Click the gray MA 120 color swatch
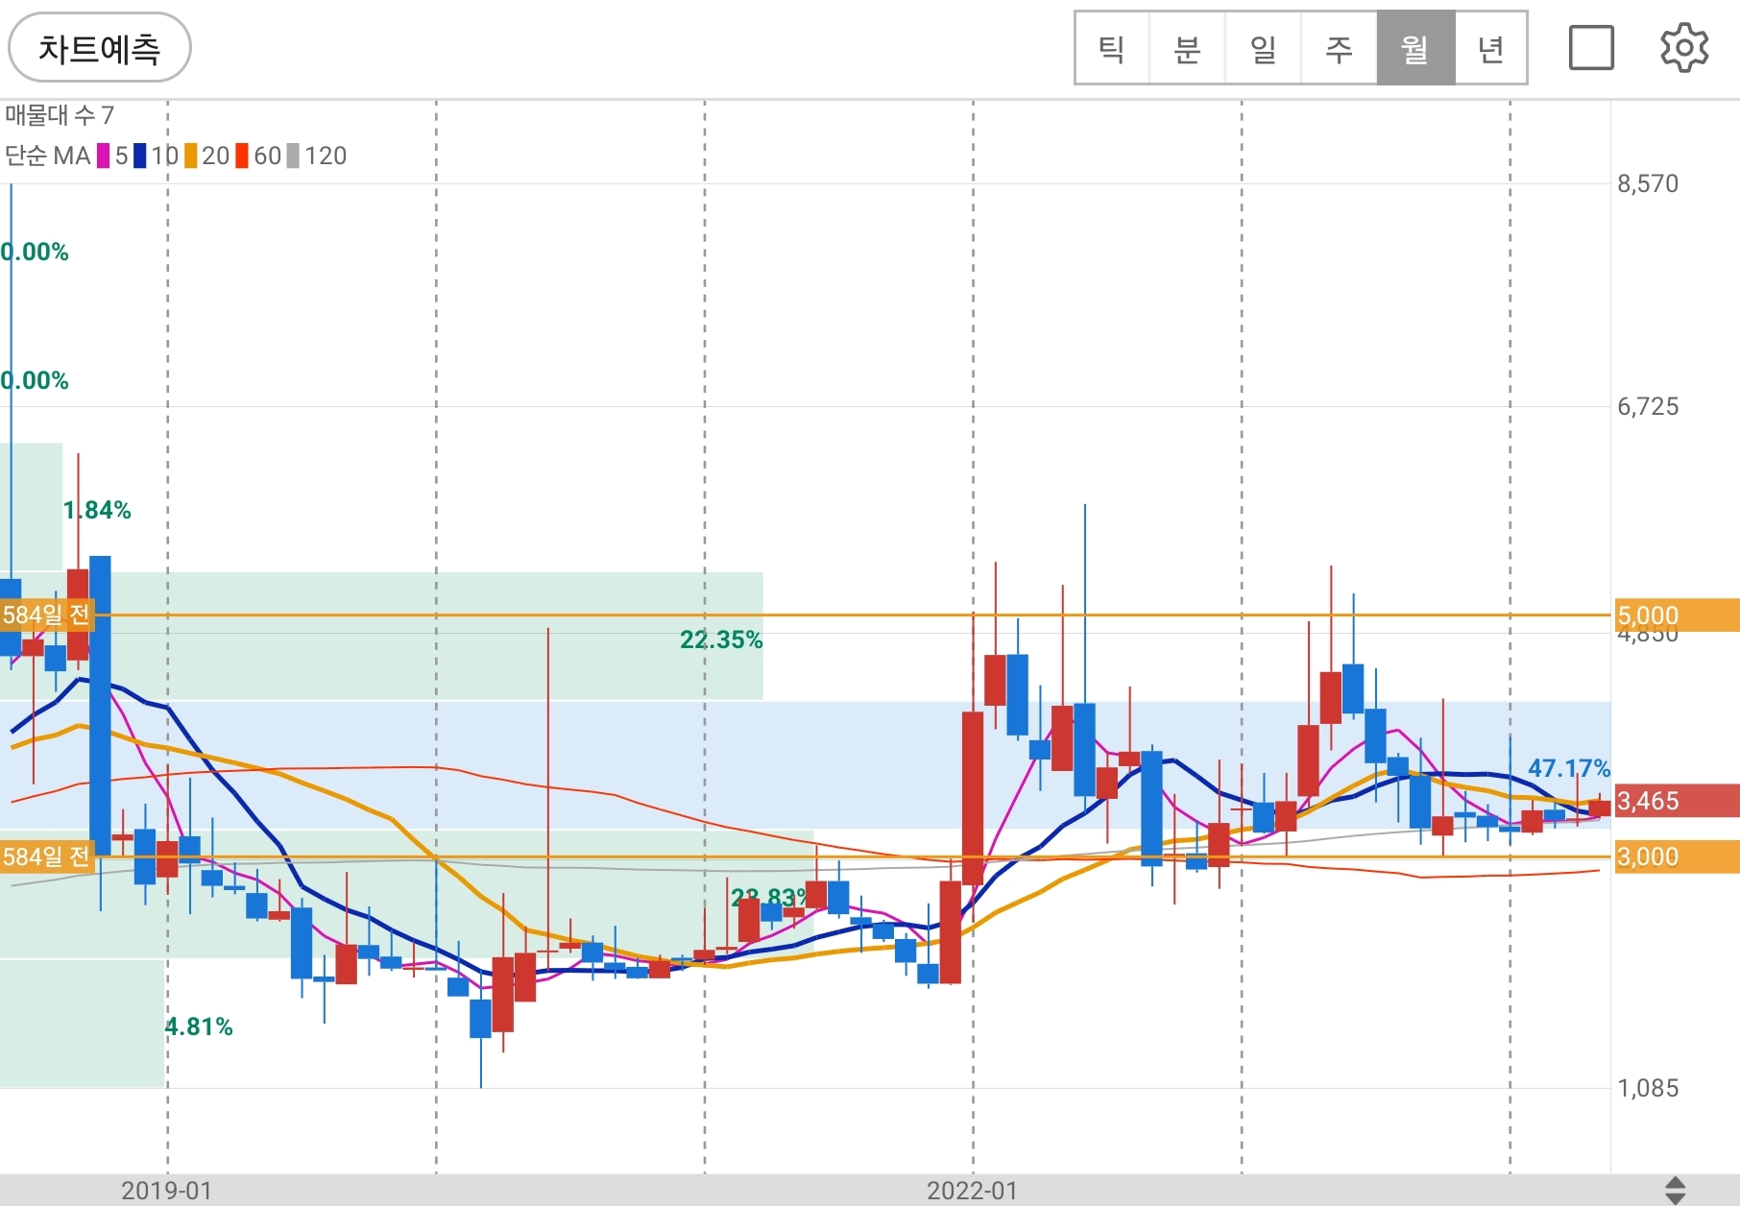The width and height of the screenshot is (1740, 1206). [293, 156]
